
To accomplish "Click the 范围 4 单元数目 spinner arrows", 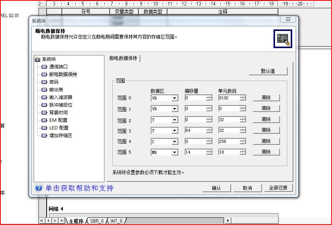I will click(x=243, y=141).
